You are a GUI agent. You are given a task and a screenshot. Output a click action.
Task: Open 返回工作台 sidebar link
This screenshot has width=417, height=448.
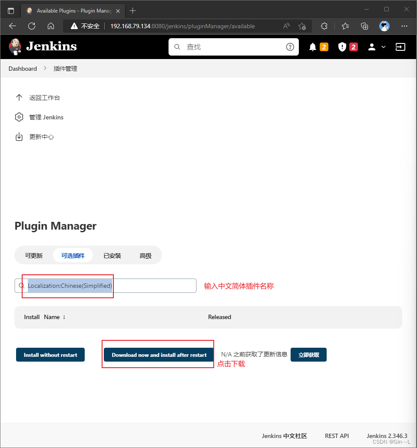point(45,98)
